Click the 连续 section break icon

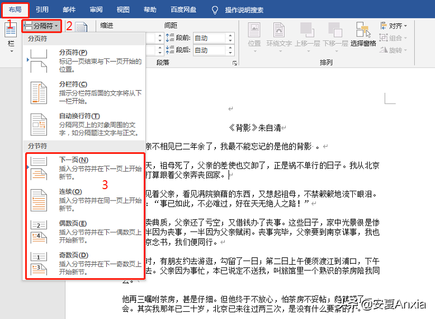(x=39, y=200)
